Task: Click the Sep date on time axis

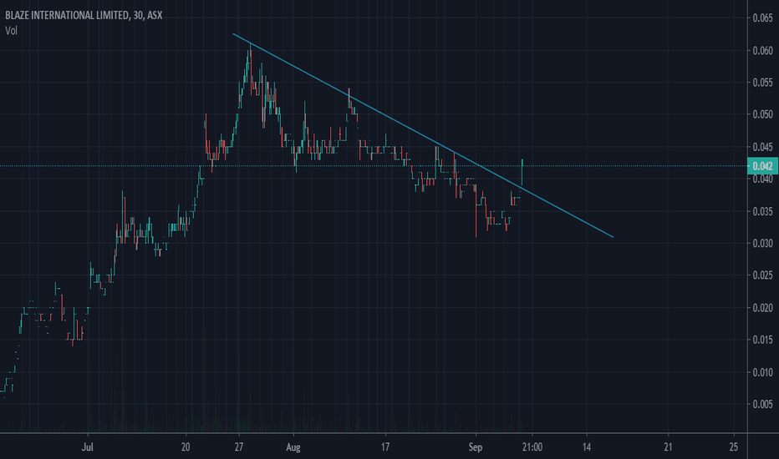Action: point(476,447)
